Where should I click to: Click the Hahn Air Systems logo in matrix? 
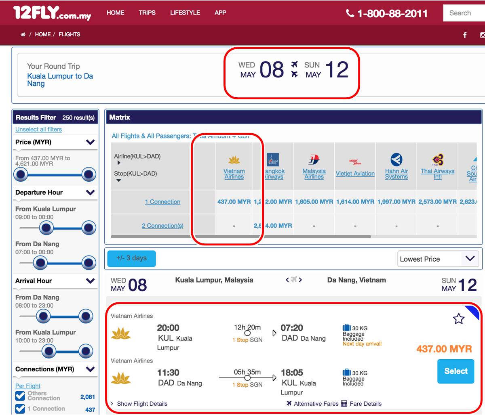coord(396,159)
